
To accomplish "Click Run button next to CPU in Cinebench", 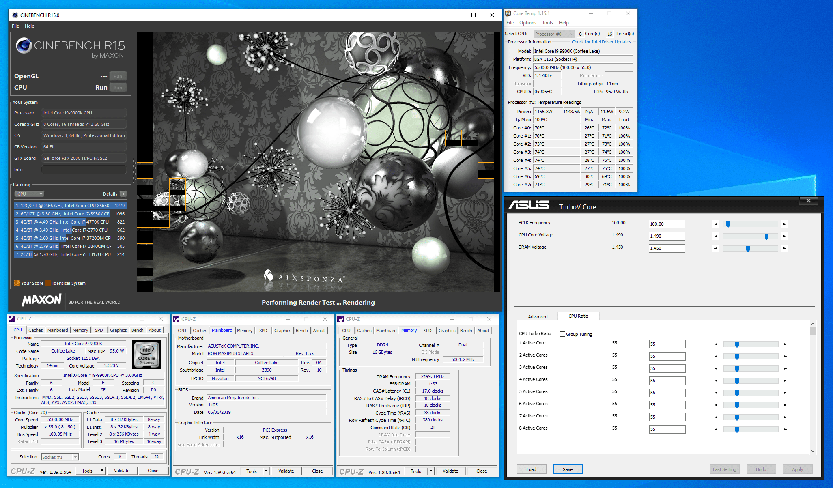I will tap(118, 88).
